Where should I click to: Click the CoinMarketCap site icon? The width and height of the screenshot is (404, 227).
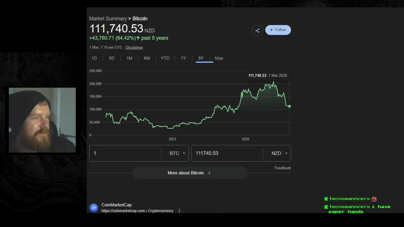pyautogui.click(x=93, y=208)
